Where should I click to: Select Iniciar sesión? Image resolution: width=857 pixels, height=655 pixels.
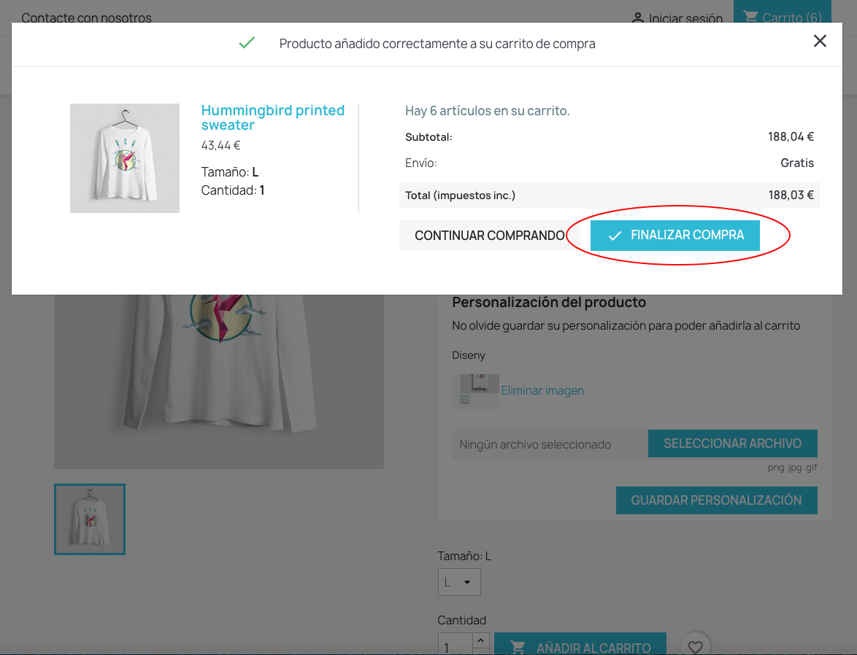tap(685, 18)
